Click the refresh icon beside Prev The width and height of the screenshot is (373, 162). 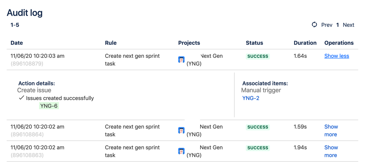pos(314,25)
